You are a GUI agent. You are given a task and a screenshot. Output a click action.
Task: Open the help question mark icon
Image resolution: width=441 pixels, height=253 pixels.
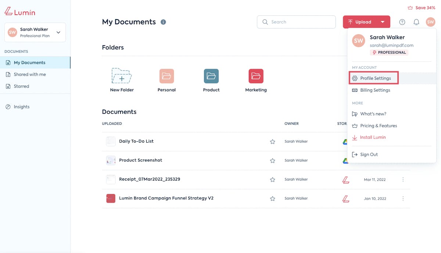(402, 22)
